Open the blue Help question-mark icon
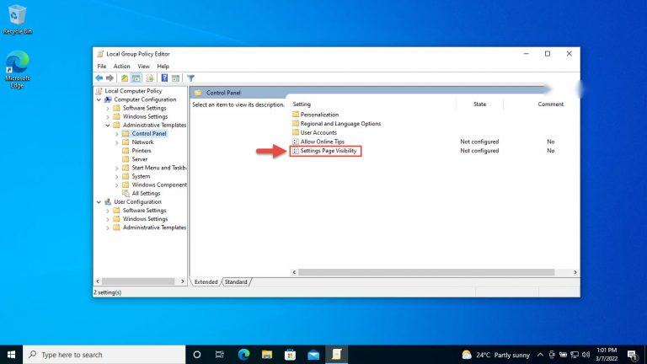 164,78
